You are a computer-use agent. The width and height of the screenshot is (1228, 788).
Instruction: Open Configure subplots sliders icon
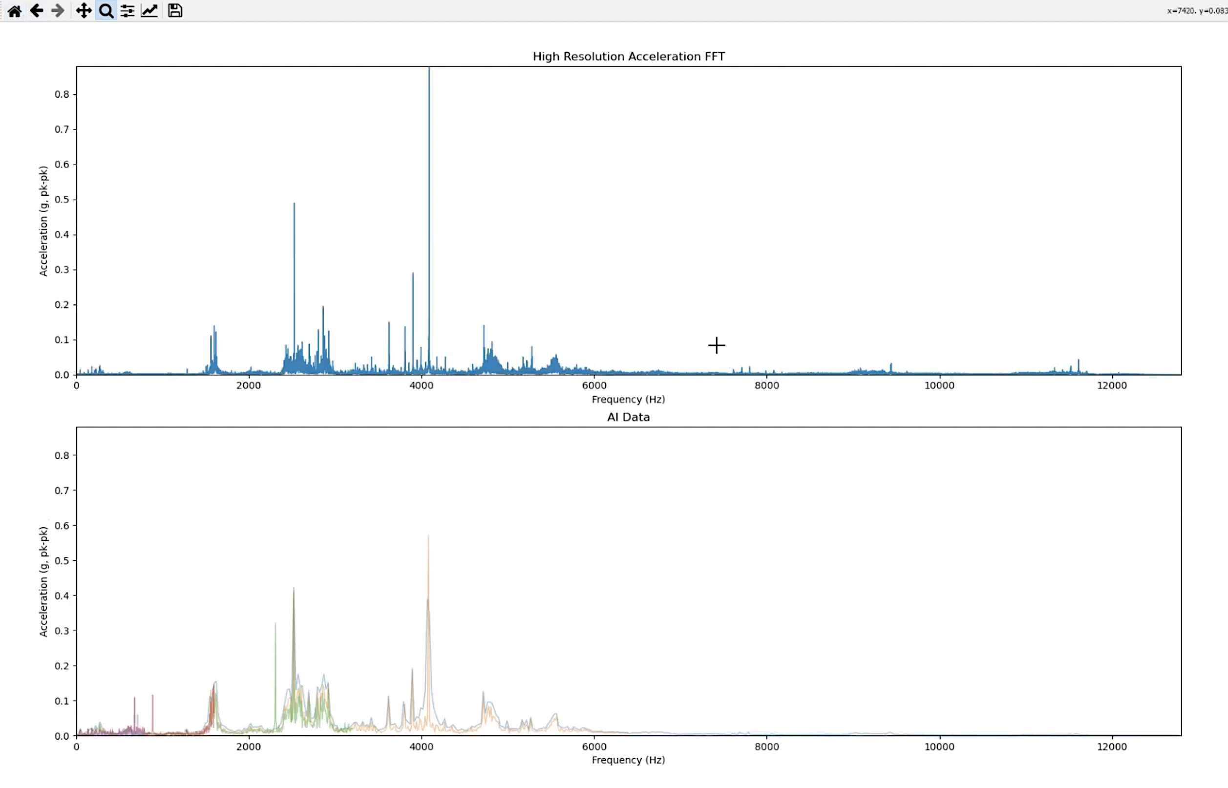127,11
